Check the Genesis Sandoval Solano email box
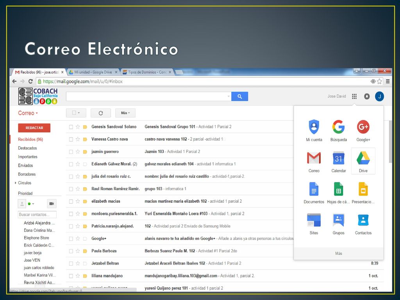 71,127
